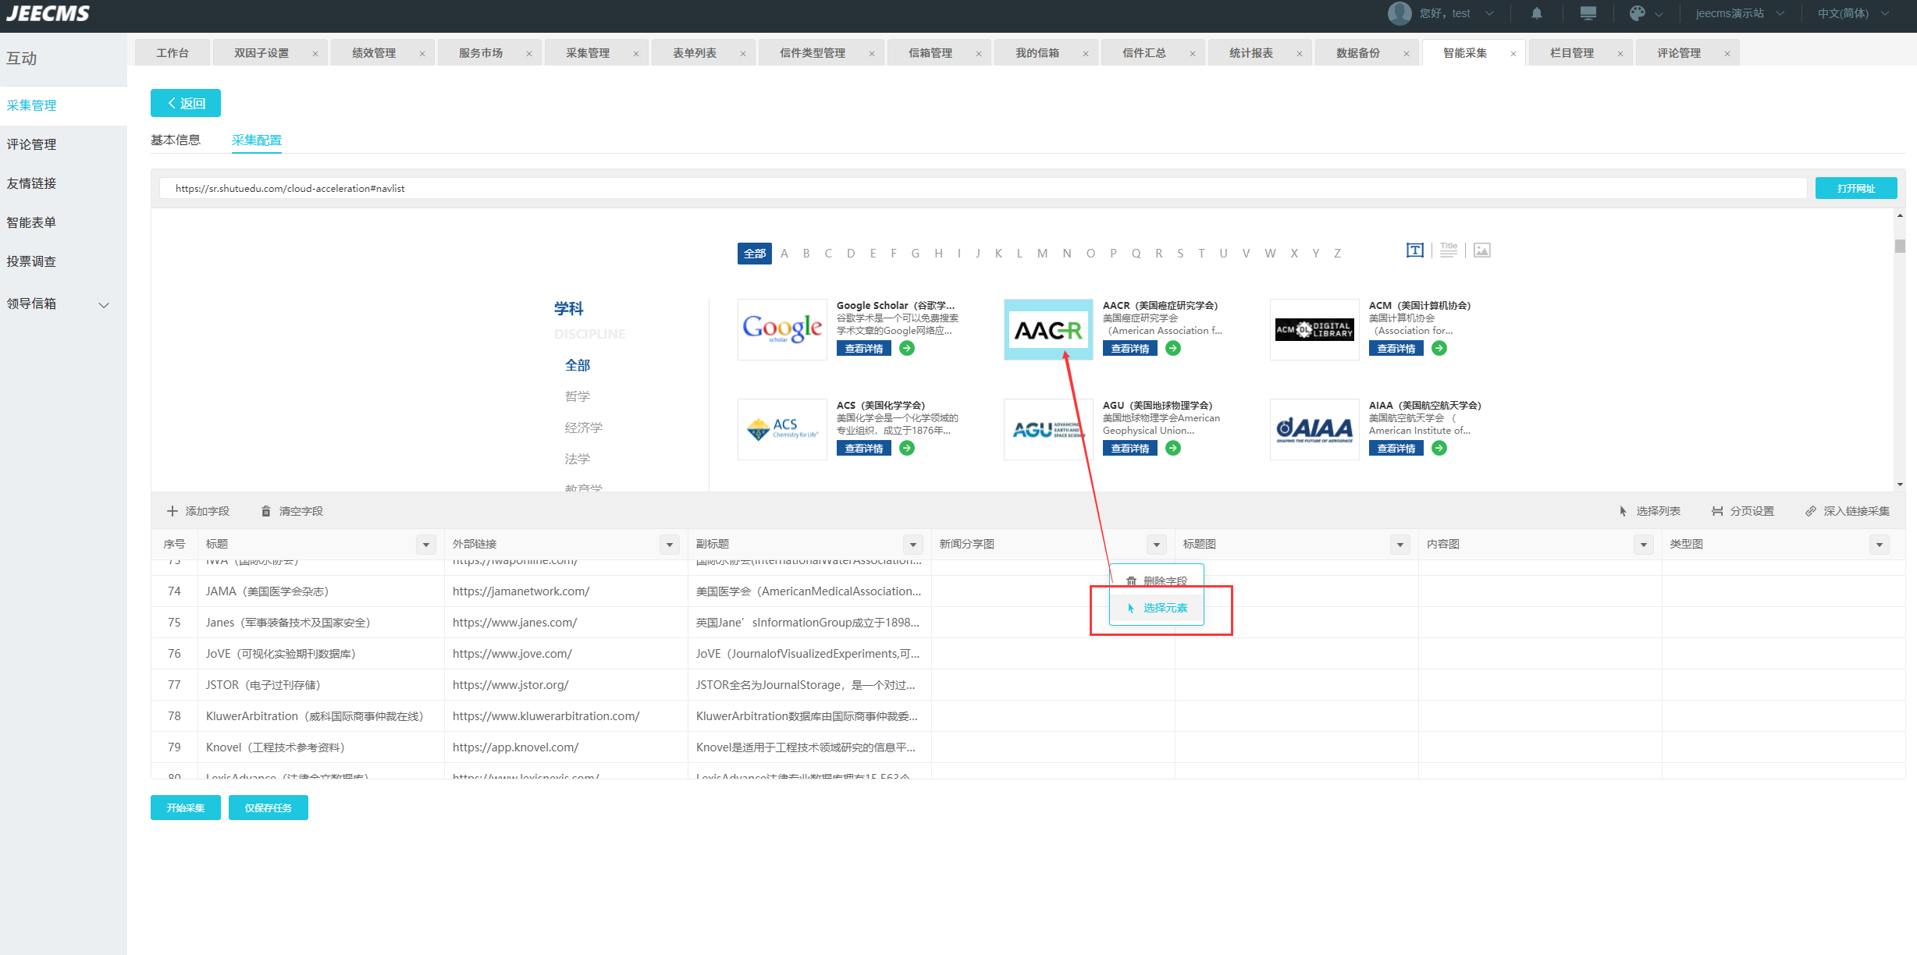1917x955 pixels.
Task: Click the 开始采集 button
Action: point(185,808)
